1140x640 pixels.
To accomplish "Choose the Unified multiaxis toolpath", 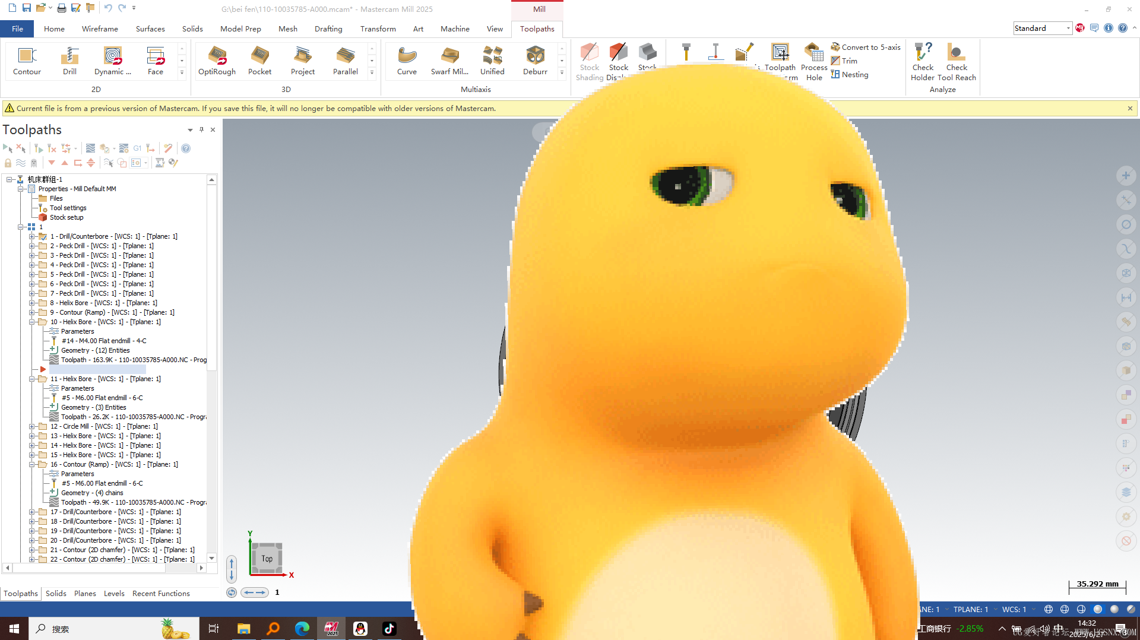I will point(492,61).
